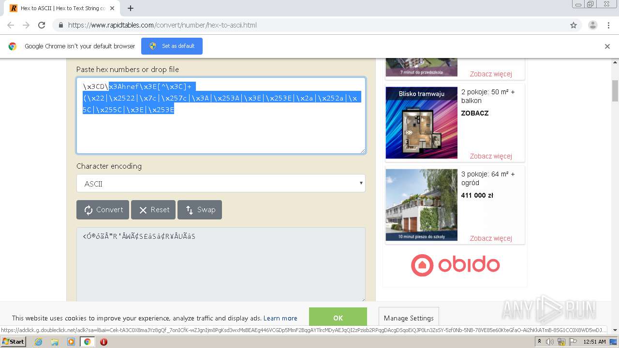Click the volume speaker tray icon
Viewport: 619px width, 348px height.
tap(550, 342)
